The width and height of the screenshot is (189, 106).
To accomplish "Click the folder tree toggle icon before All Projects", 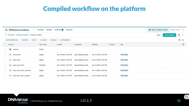I will pos(6,35).
